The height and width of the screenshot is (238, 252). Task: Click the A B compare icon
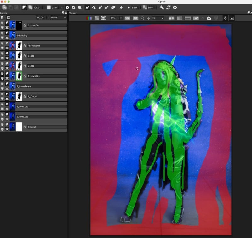pos(171,18)
